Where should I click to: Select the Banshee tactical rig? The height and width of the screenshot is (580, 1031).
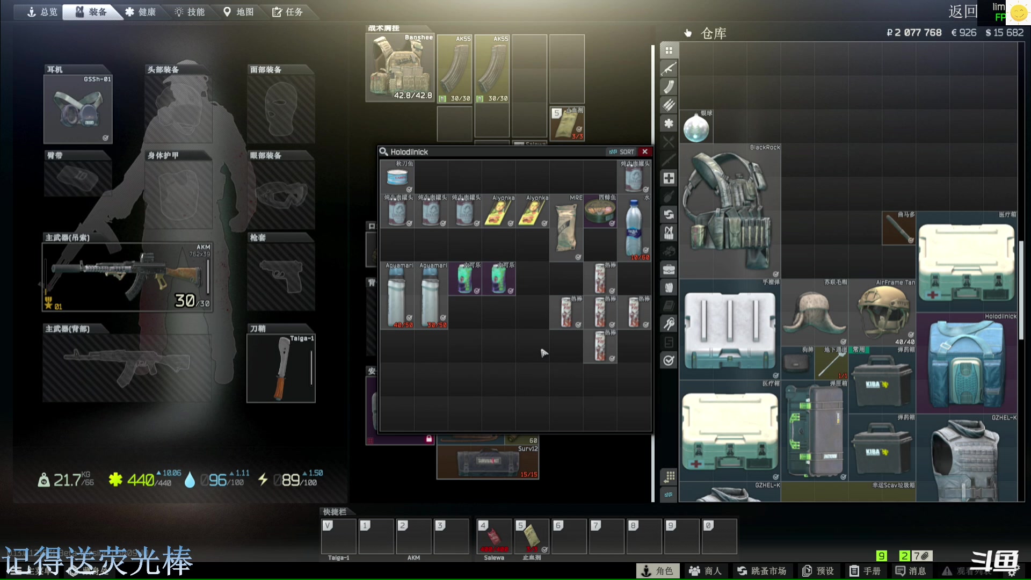click(x=400, y=68)
